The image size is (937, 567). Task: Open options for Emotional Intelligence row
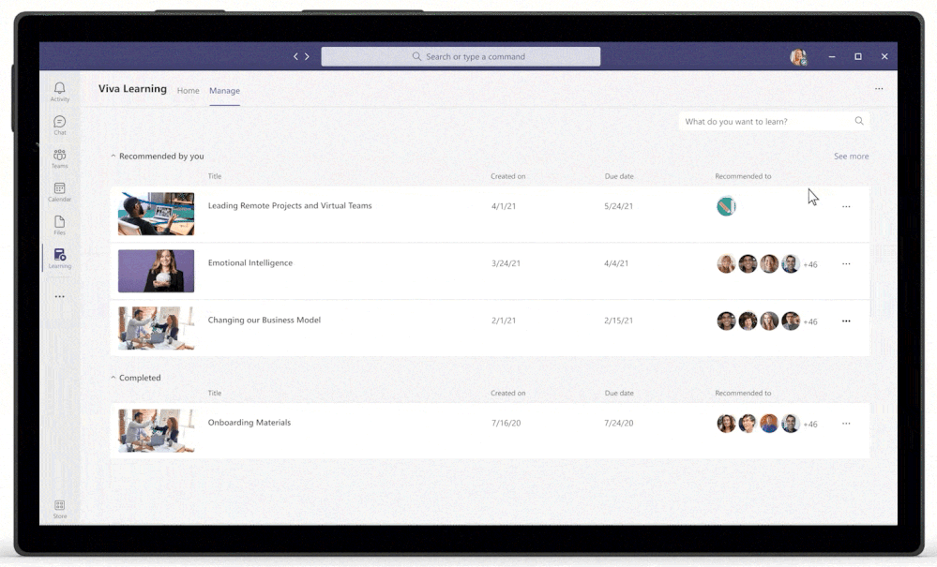846,263
